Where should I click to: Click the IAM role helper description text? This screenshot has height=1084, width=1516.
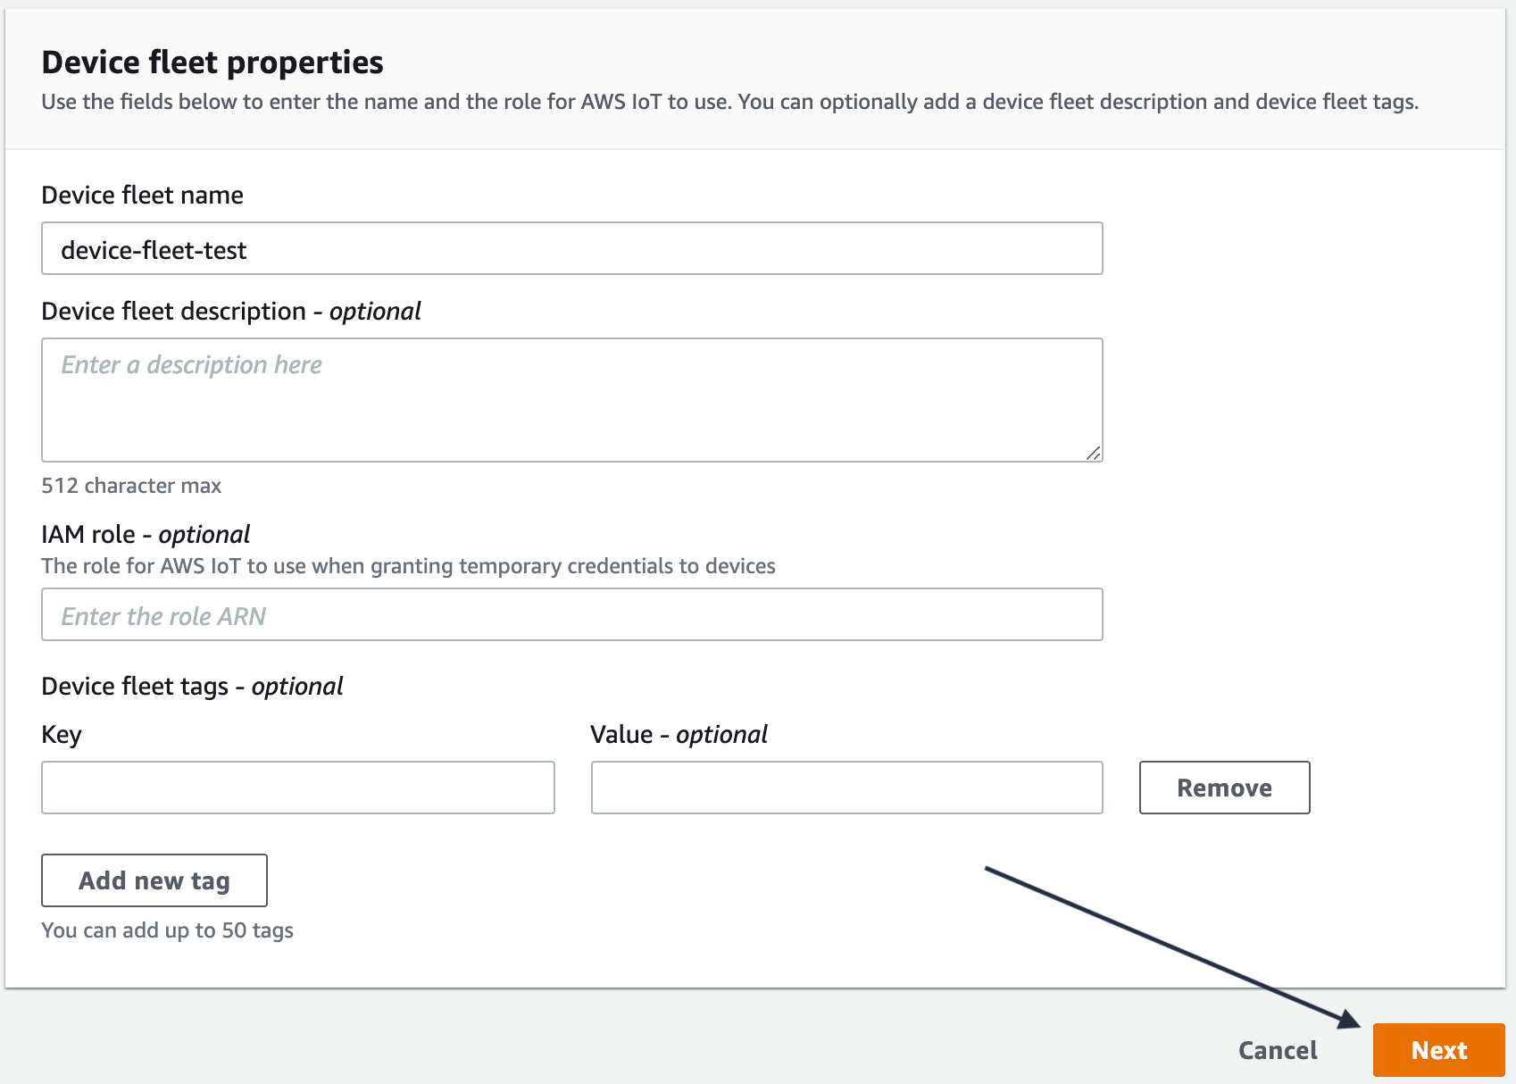[x=408, y=565]
